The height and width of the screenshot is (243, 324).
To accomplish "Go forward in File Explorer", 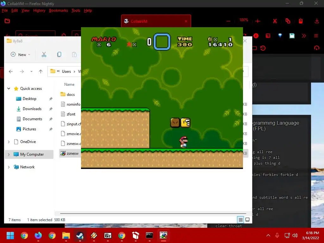I will tap(22, 72).
